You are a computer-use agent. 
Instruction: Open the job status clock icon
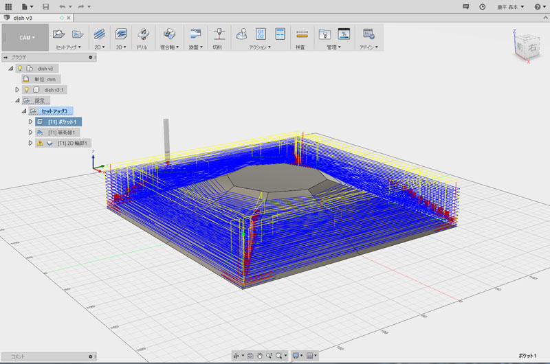click(483, 7)
